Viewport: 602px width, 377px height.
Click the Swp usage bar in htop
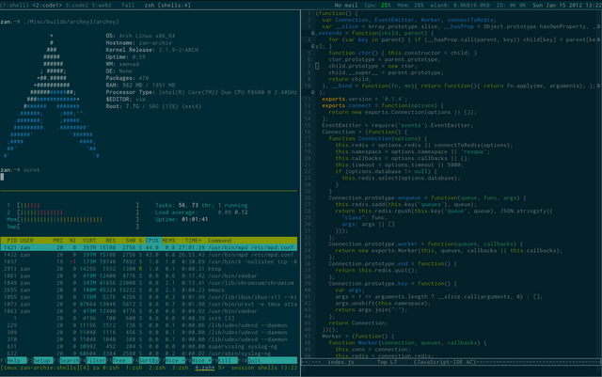73,227
